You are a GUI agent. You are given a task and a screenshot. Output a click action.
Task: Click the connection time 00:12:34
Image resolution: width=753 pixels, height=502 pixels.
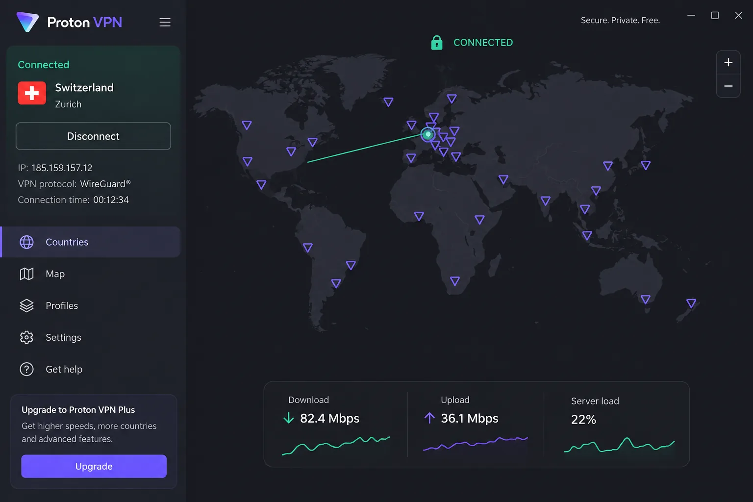tap(111, 200)
